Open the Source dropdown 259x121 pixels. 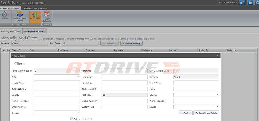click(x=196, y=107)
